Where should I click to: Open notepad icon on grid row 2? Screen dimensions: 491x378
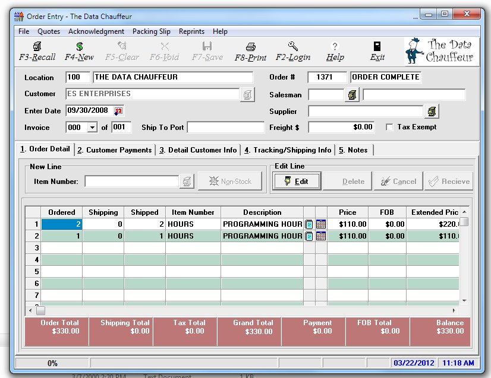(x=309, y=236)
